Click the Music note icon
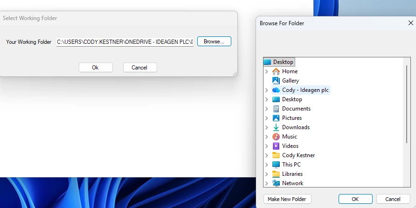 (276, 137)
